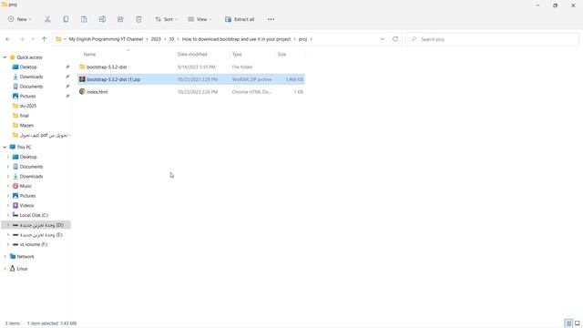Expand the address bar history dropdown
Screen dimensions: 583x328
pos(383,39)
